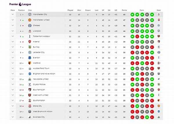The width and height of the screenshot is (174, 124).
Task: Click the Manchester City club crest
Action: (30, 14)
